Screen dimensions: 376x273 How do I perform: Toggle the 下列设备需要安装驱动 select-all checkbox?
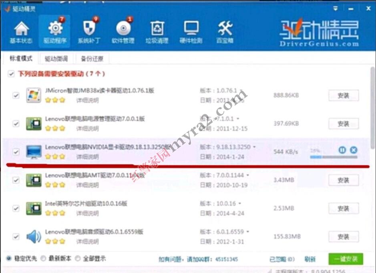coord(11,74)
